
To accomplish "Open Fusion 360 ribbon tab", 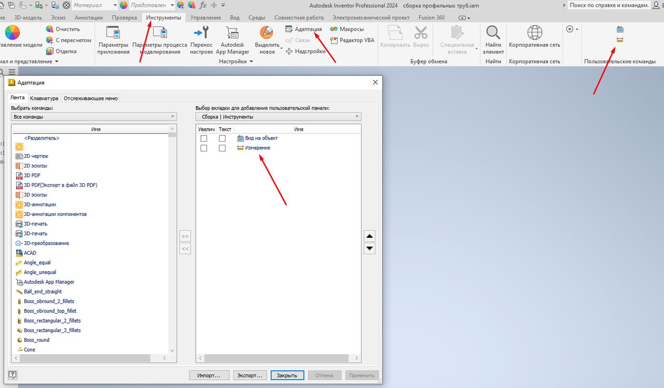I will (x=432, y=18).
